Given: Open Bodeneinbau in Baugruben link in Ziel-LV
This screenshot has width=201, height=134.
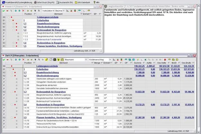Looking at the screenshot, I should pyautogui.click(x=50, y=105).
